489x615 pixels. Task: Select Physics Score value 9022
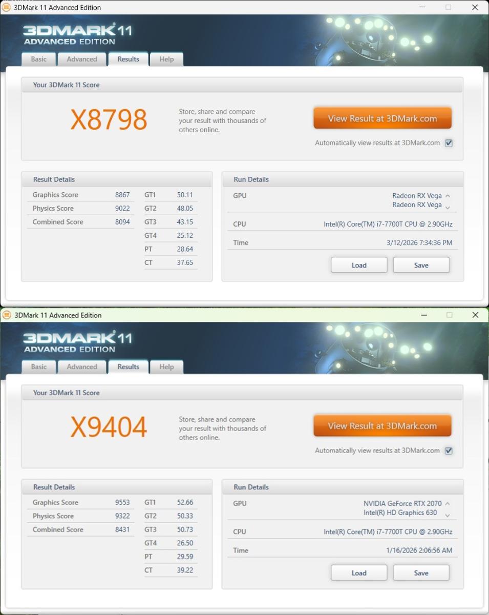[x=122, y=208]
